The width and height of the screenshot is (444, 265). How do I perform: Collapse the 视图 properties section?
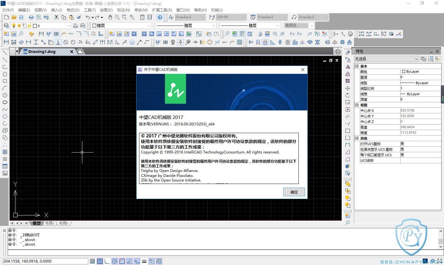coord(357,105)
